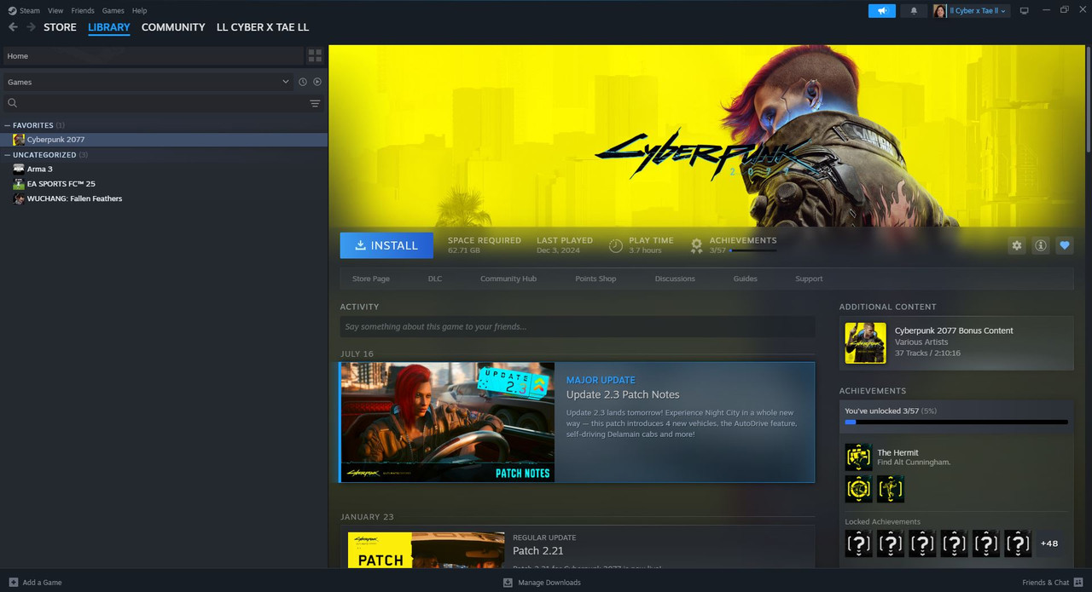Open Manage Downloads at the bottom
Screen dimensions: 1092x592
click(x=542, y=583)
